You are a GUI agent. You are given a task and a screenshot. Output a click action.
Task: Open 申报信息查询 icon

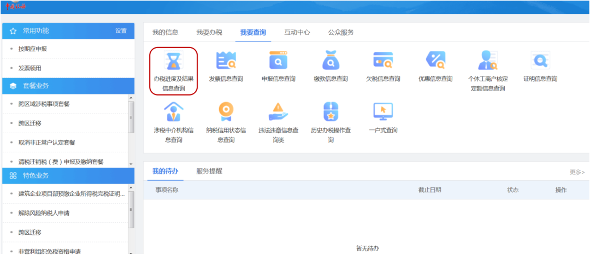278,61
